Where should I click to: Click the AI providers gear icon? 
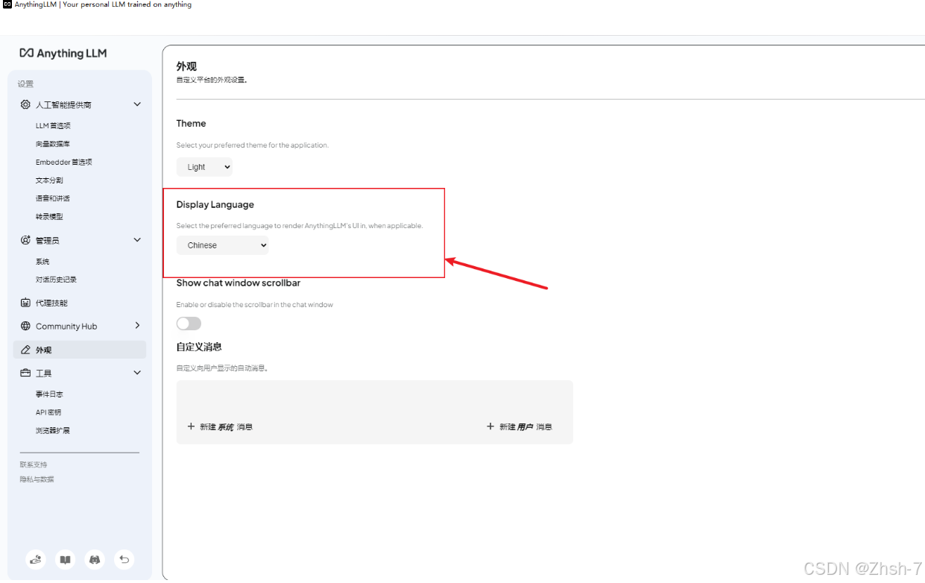(x=26, y=104)
